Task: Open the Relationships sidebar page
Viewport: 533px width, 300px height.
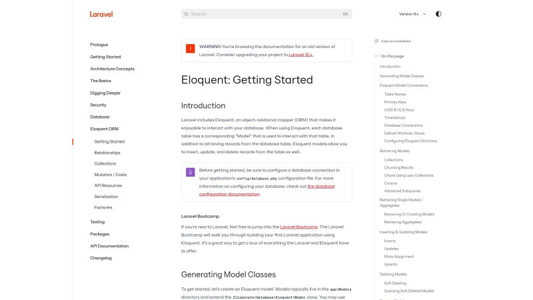Action: click(107, 153)
